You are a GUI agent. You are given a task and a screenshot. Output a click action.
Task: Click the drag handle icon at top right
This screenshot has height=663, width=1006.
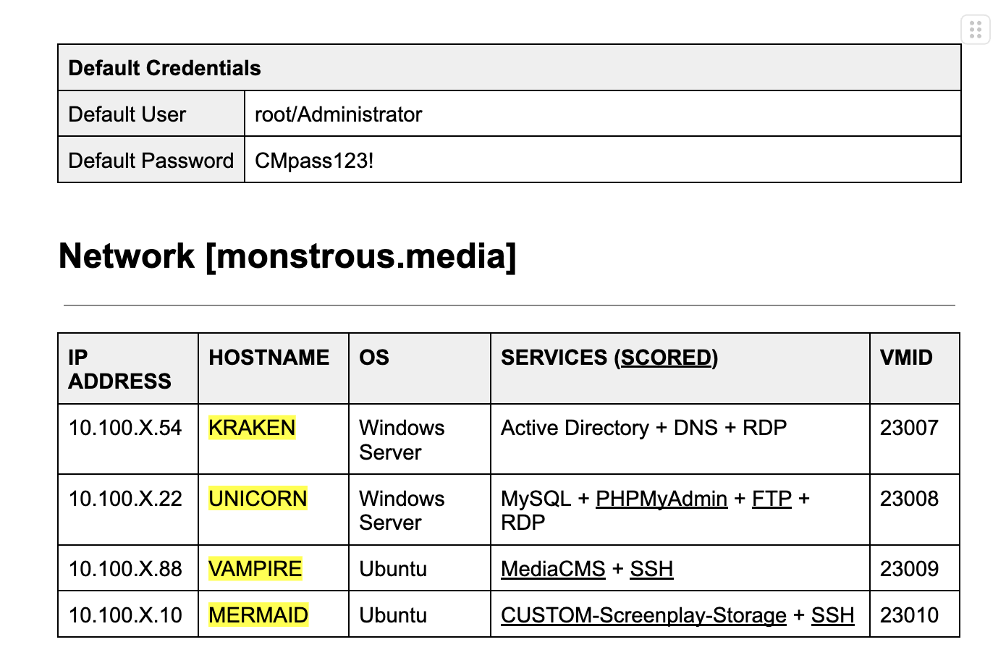point(976,30)
